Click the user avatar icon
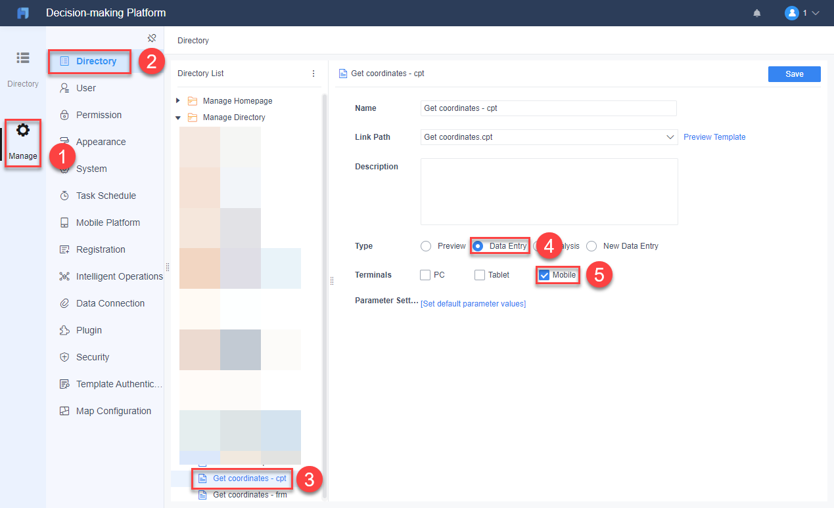The height and width of the screenshot is (508, 834). click(x=792, y=13)
